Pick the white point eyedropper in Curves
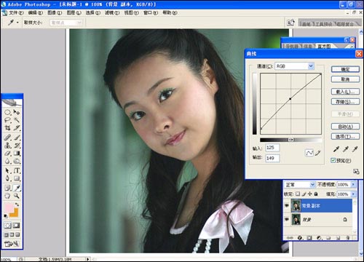This screenshot has height=262, width=364. pyautogui.click(x=355, y=149)
